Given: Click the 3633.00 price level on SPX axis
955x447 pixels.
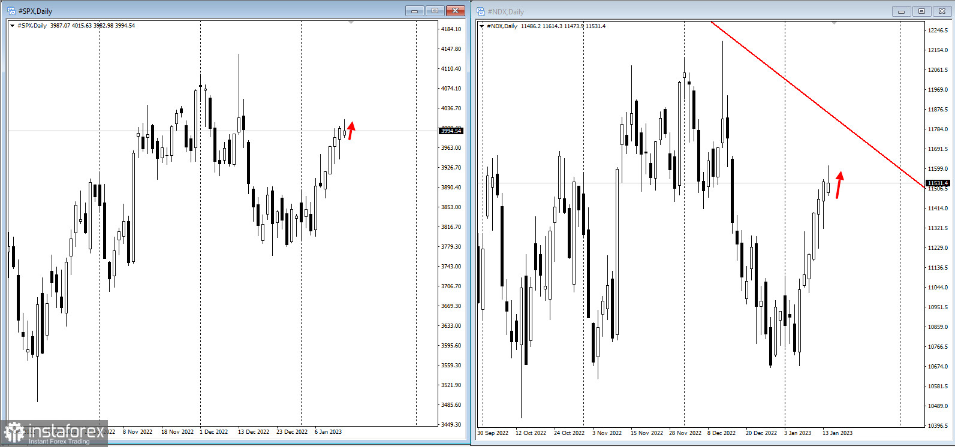Looking at the screenshot, I should click(x=451, y=326).
